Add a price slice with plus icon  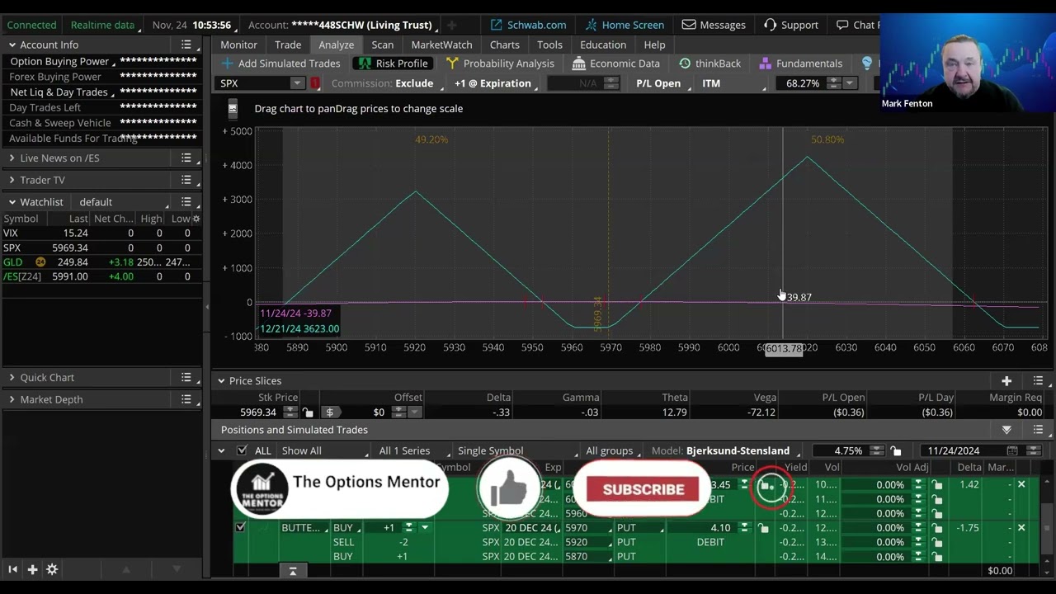click(x=1006, y=380)
